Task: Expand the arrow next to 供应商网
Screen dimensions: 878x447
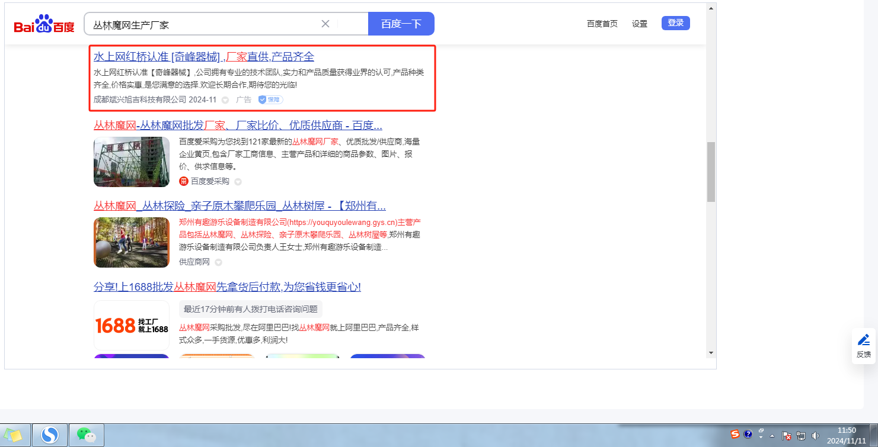Action: (x=218, y=262)
